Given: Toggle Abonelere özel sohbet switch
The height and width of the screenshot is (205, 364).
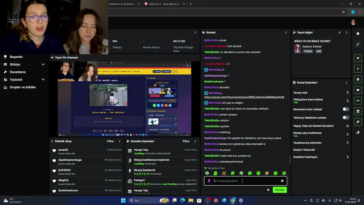Looking at the screenshot, I should click(346, 109).
